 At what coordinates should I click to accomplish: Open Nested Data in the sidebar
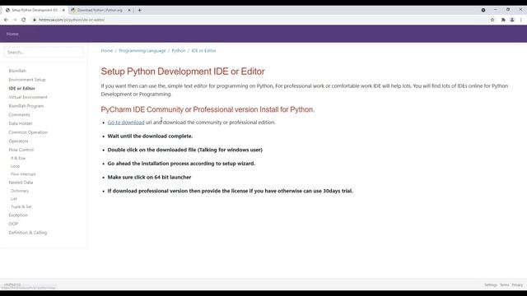tap(21, 183)
